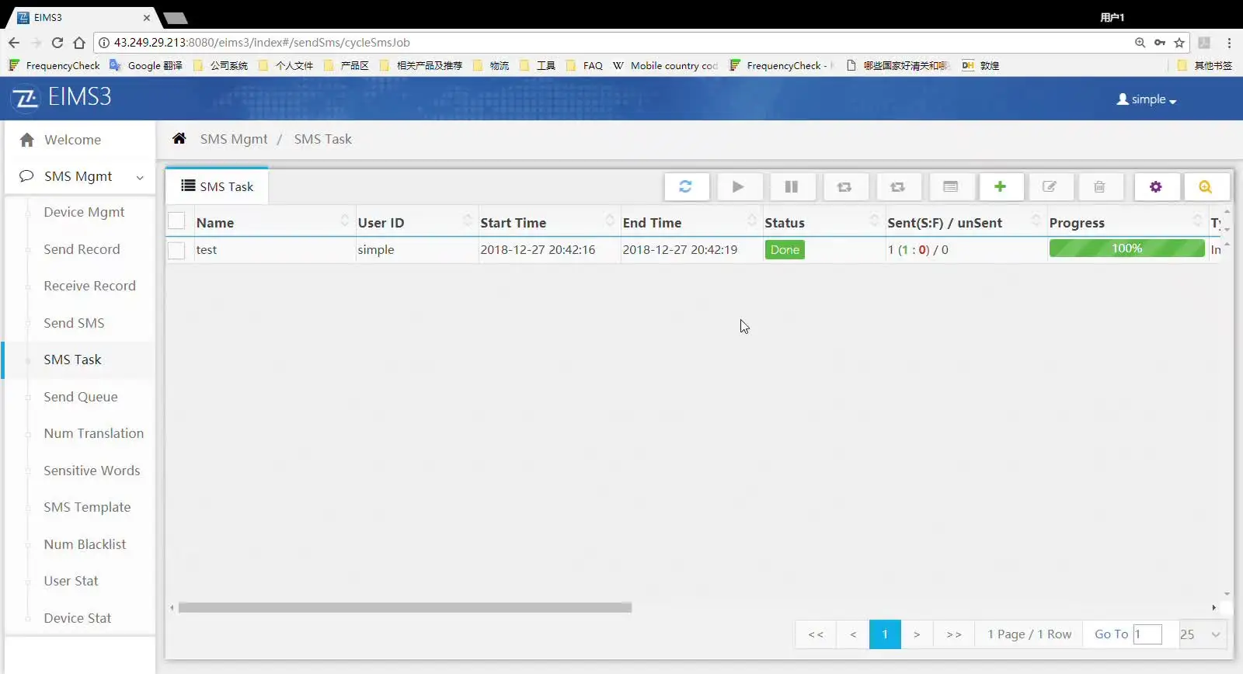Click the EIMS3 logo in the header
Screen dimensions: 1243x674
62,97
